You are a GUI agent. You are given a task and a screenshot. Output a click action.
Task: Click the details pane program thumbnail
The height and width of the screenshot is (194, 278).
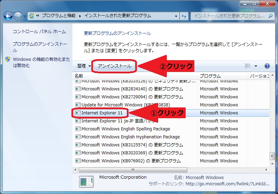tap(86, 181)
